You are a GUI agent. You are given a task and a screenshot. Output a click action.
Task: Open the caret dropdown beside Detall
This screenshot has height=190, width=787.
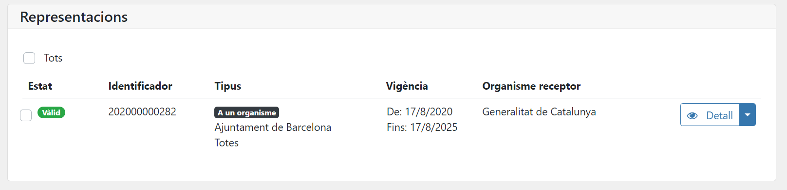tap(748, 115)
